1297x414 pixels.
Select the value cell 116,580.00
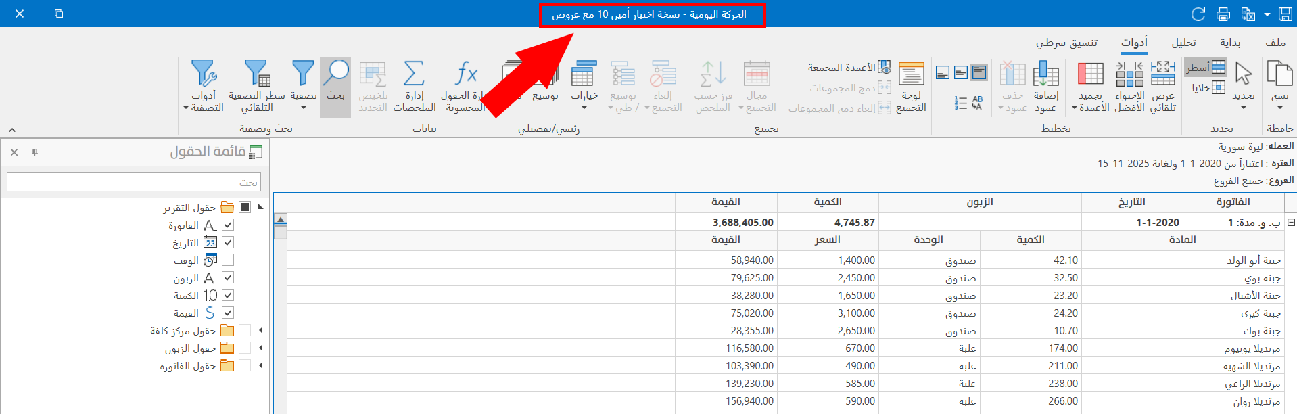726,348
